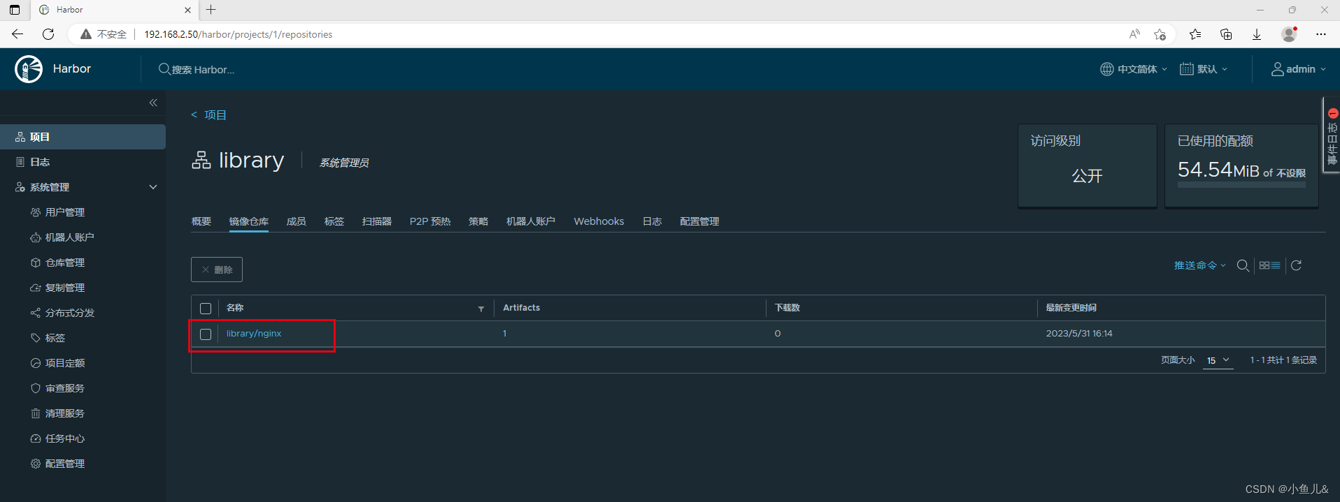Open browser downloads icon
1340x502 pixels.
tap(1257, 34)
